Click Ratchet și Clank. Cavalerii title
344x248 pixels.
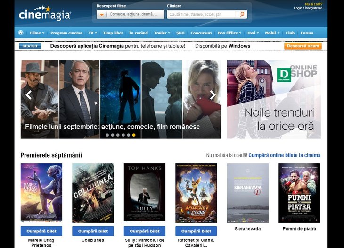click(x=196, y=243)
